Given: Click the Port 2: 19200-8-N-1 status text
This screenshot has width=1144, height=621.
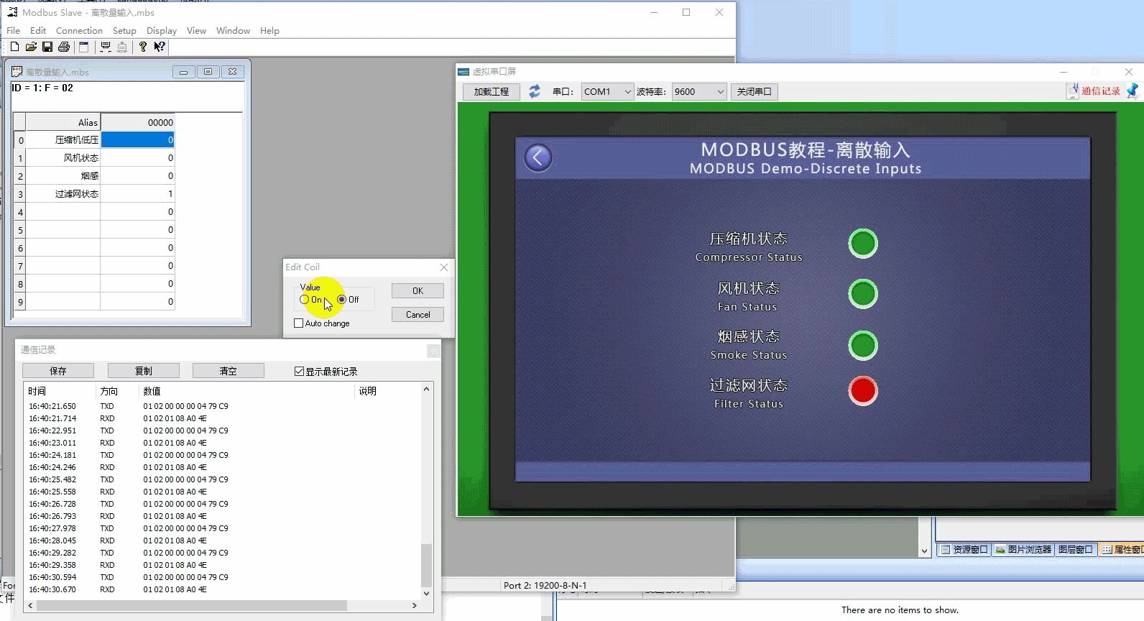Looking at the screenshot, I should (x=545, y=585).
